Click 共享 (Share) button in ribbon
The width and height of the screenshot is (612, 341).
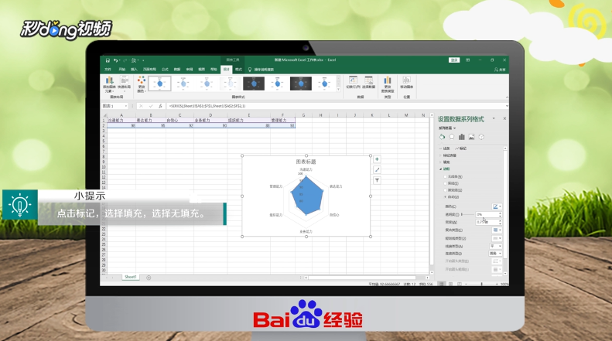pyautogui.click(x=500, y=70)
